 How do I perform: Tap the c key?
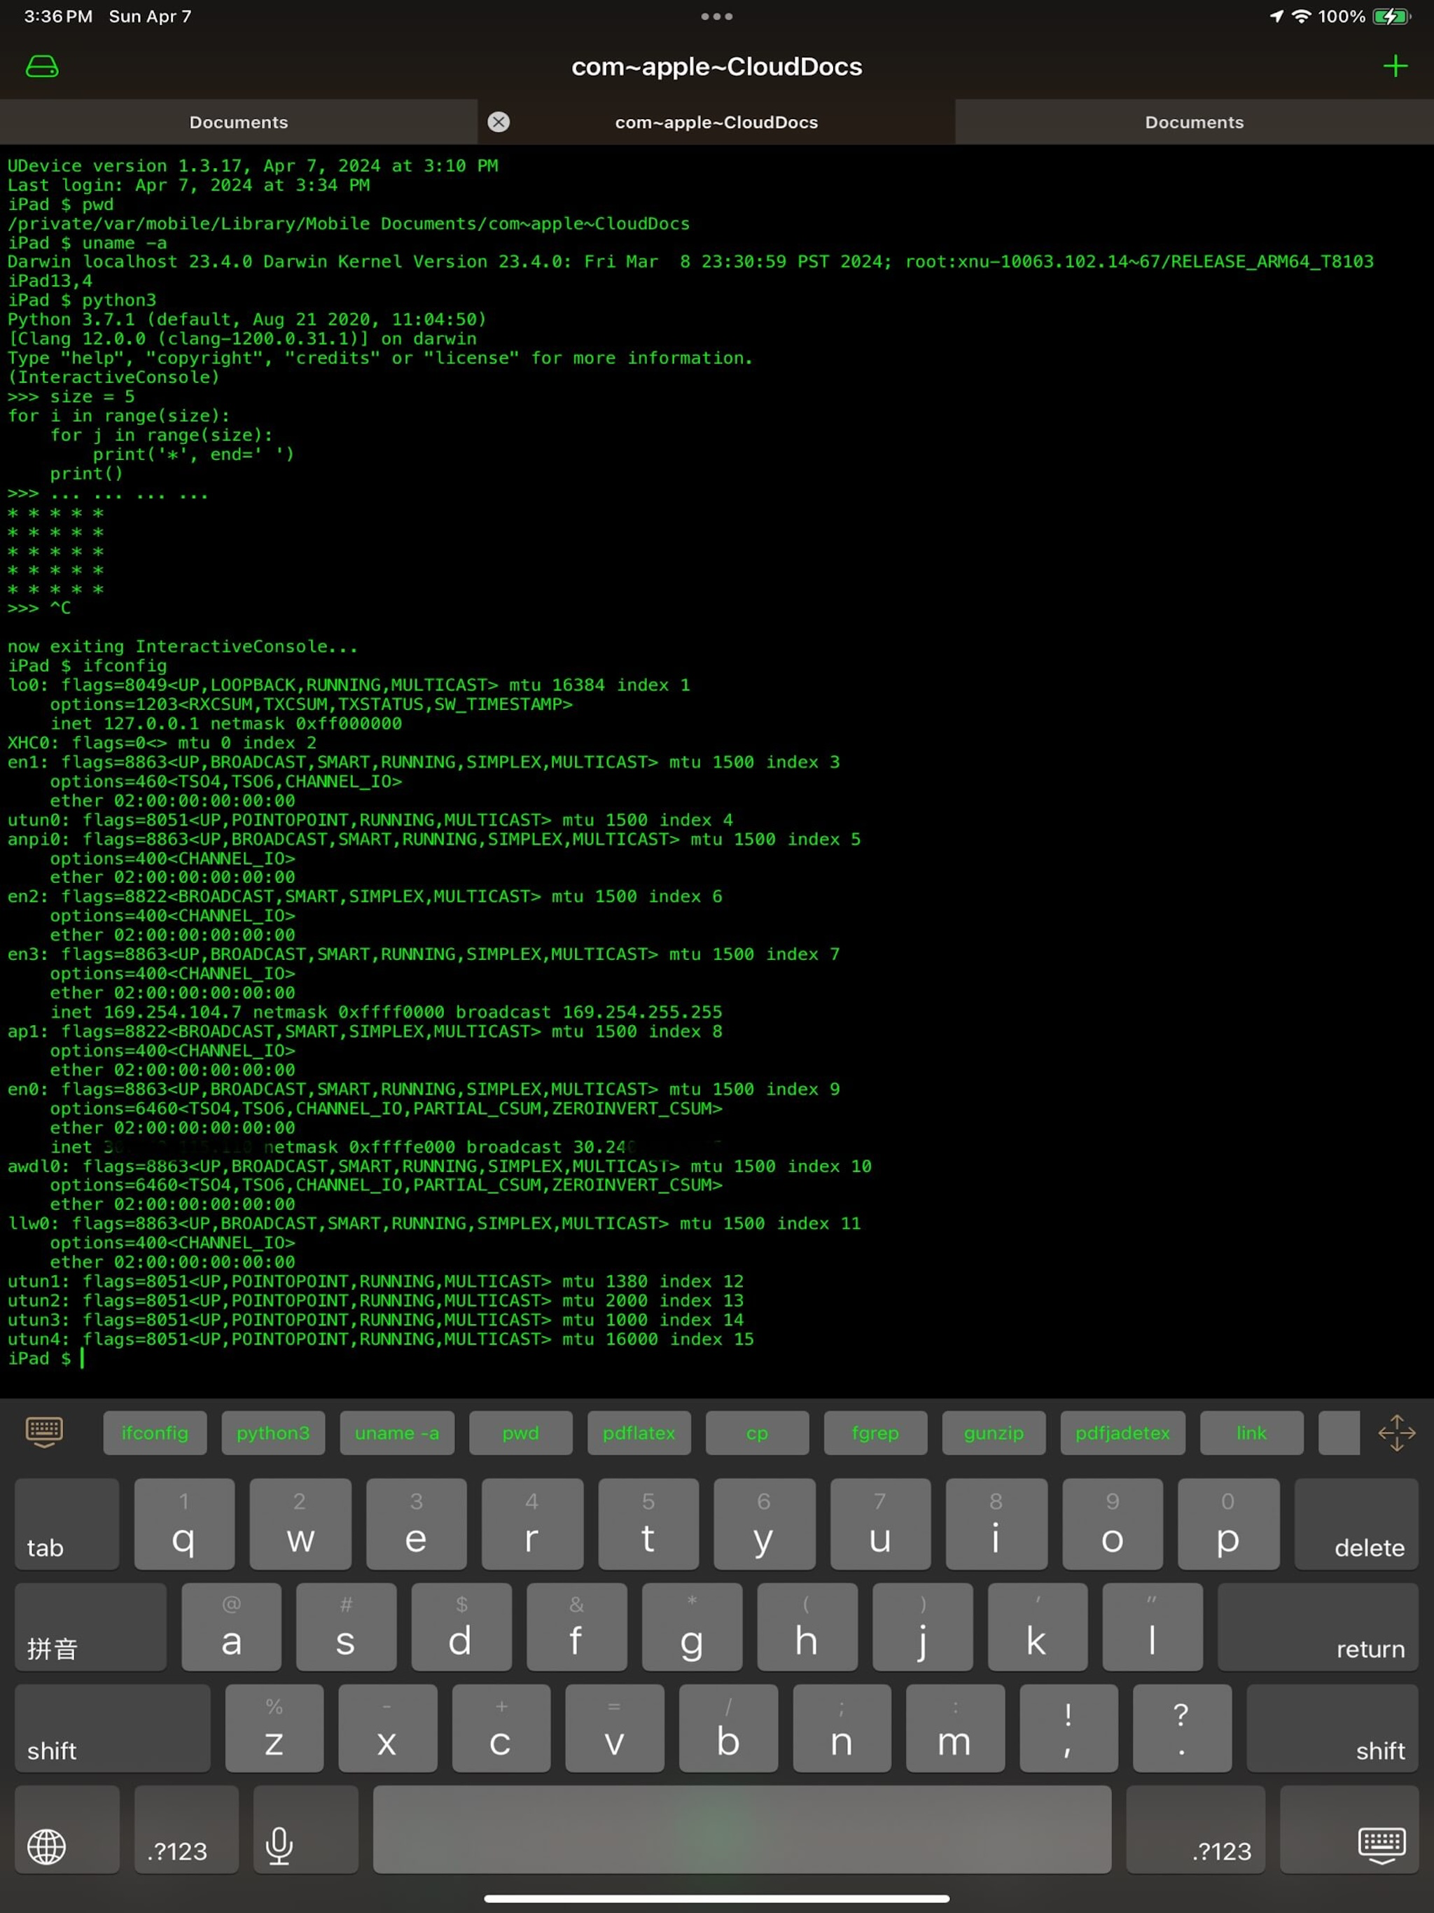coord(501,1728)
